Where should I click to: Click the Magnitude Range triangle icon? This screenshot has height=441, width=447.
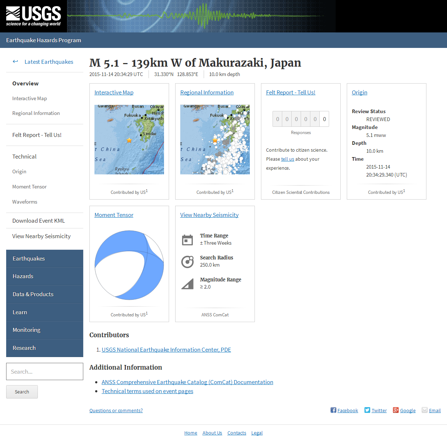point(187,284)
